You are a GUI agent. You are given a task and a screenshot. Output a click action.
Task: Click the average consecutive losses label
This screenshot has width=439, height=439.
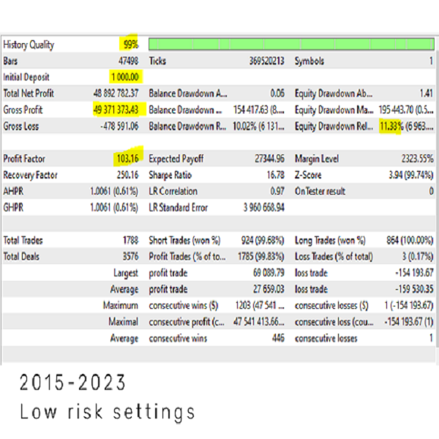pyautogui.click(x=326, y=338)
